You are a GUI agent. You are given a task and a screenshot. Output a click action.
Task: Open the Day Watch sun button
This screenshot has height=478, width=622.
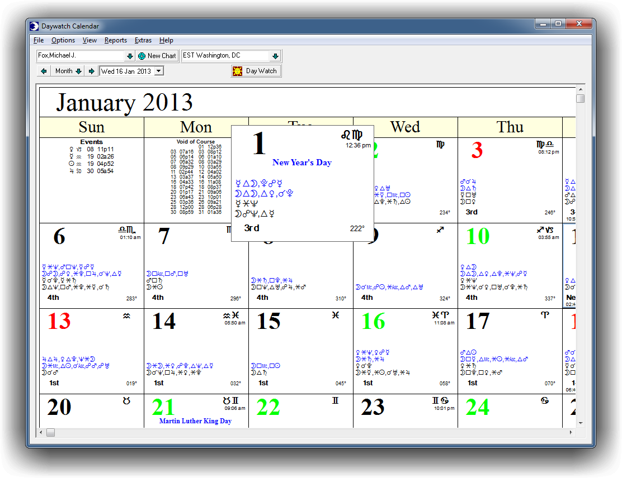tap(255, 71)
